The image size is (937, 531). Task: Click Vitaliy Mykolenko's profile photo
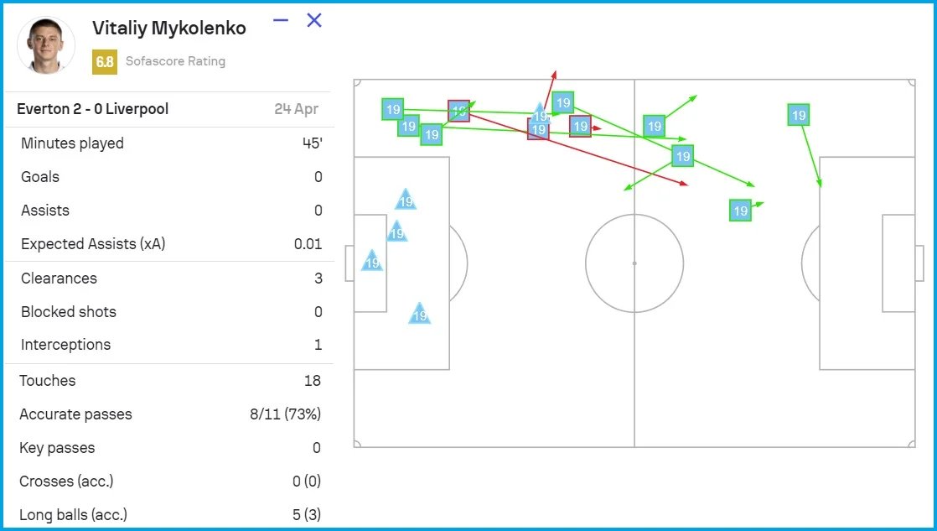coord(46,45)
